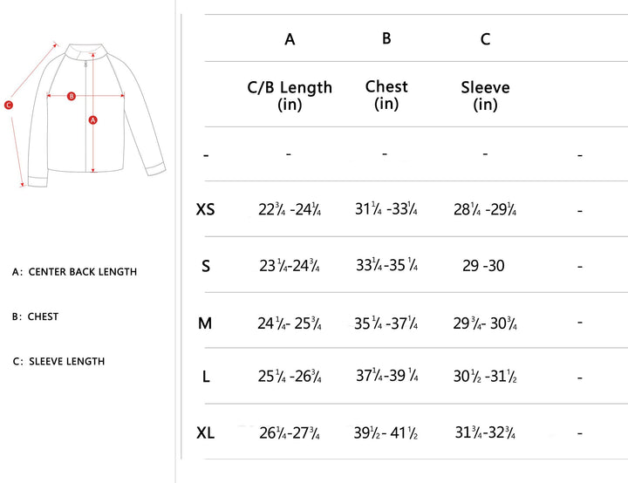
Task: Click the S sleeve value '29 -30'
Action: [x=483, y=266]
